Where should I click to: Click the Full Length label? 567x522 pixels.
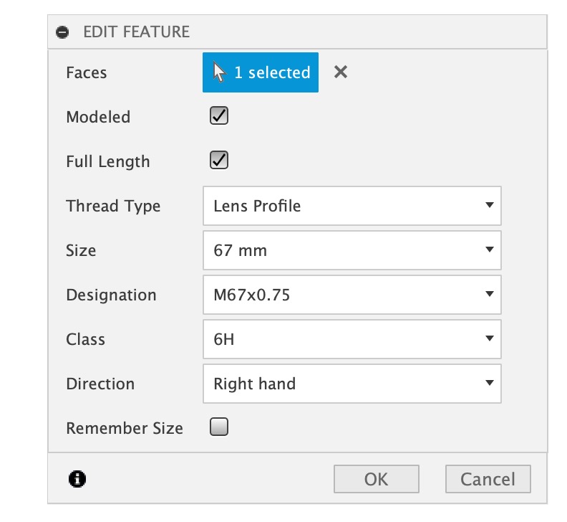tap(108, 161)
